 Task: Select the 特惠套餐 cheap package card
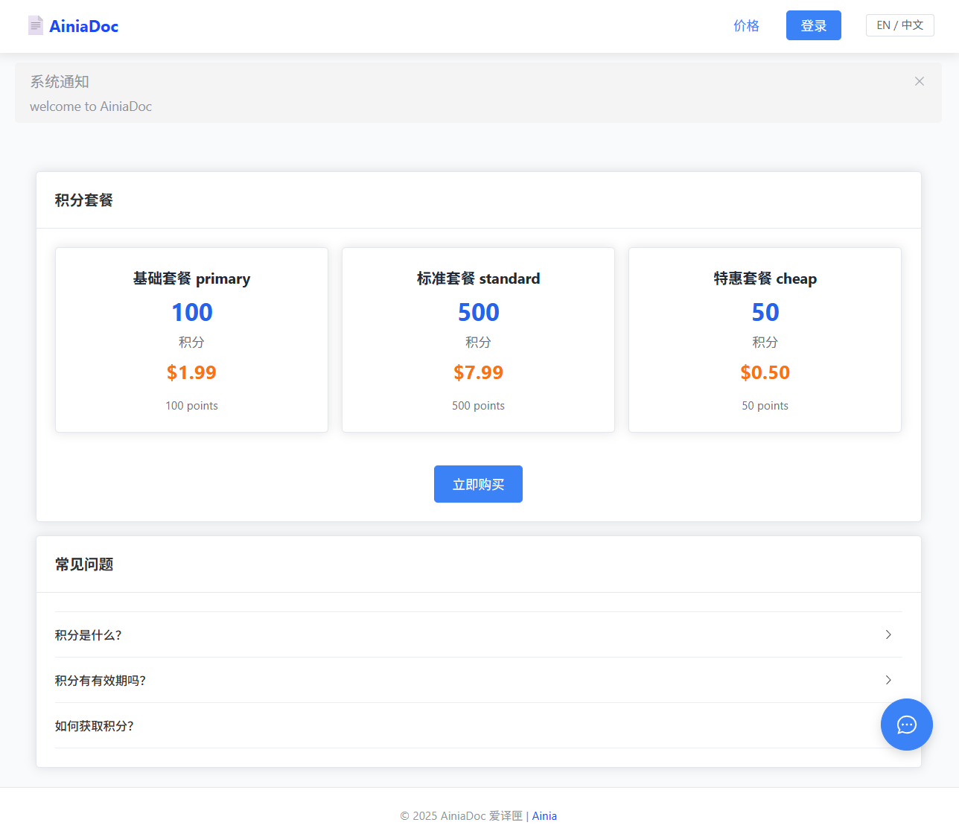pos(765,340)
